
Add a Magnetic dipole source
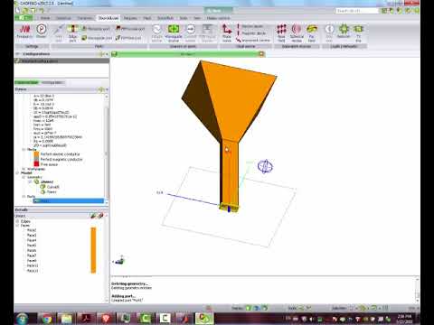(250, 33)
